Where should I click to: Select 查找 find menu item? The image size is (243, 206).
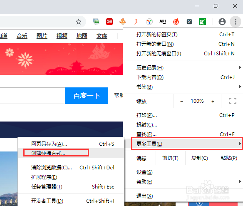(x=183, y=134)
